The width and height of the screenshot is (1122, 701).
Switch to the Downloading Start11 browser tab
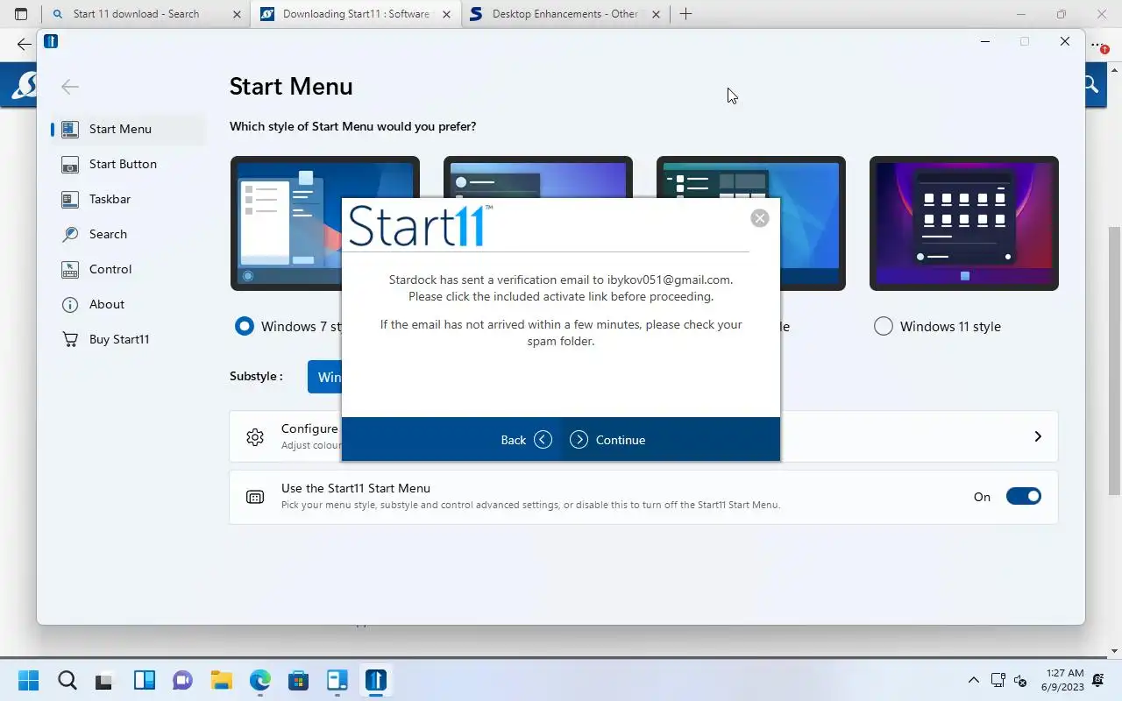356,14
